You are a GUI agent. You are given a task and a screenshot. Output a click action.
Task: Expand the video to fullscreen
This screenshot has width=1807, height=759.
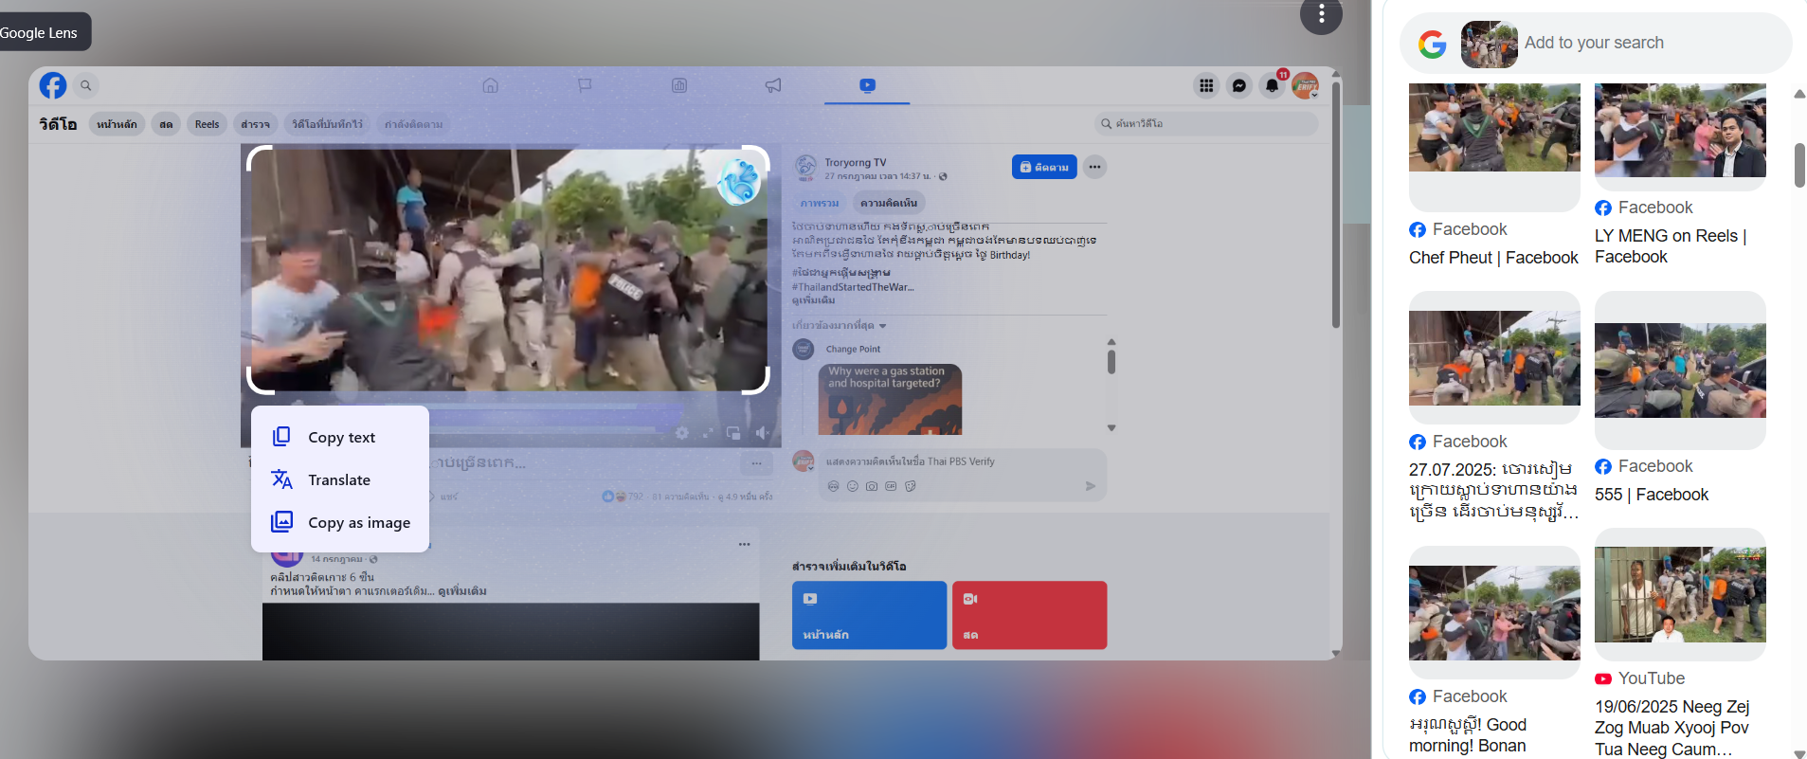[x=707, y=433]
